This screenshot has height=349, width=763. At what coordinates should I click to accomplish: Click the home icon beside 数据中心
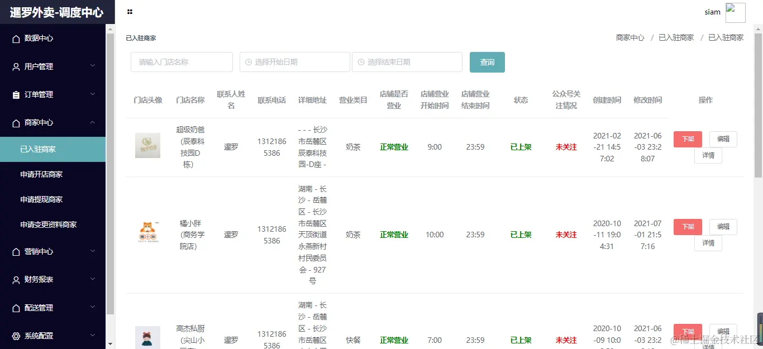tap(16, 39)
